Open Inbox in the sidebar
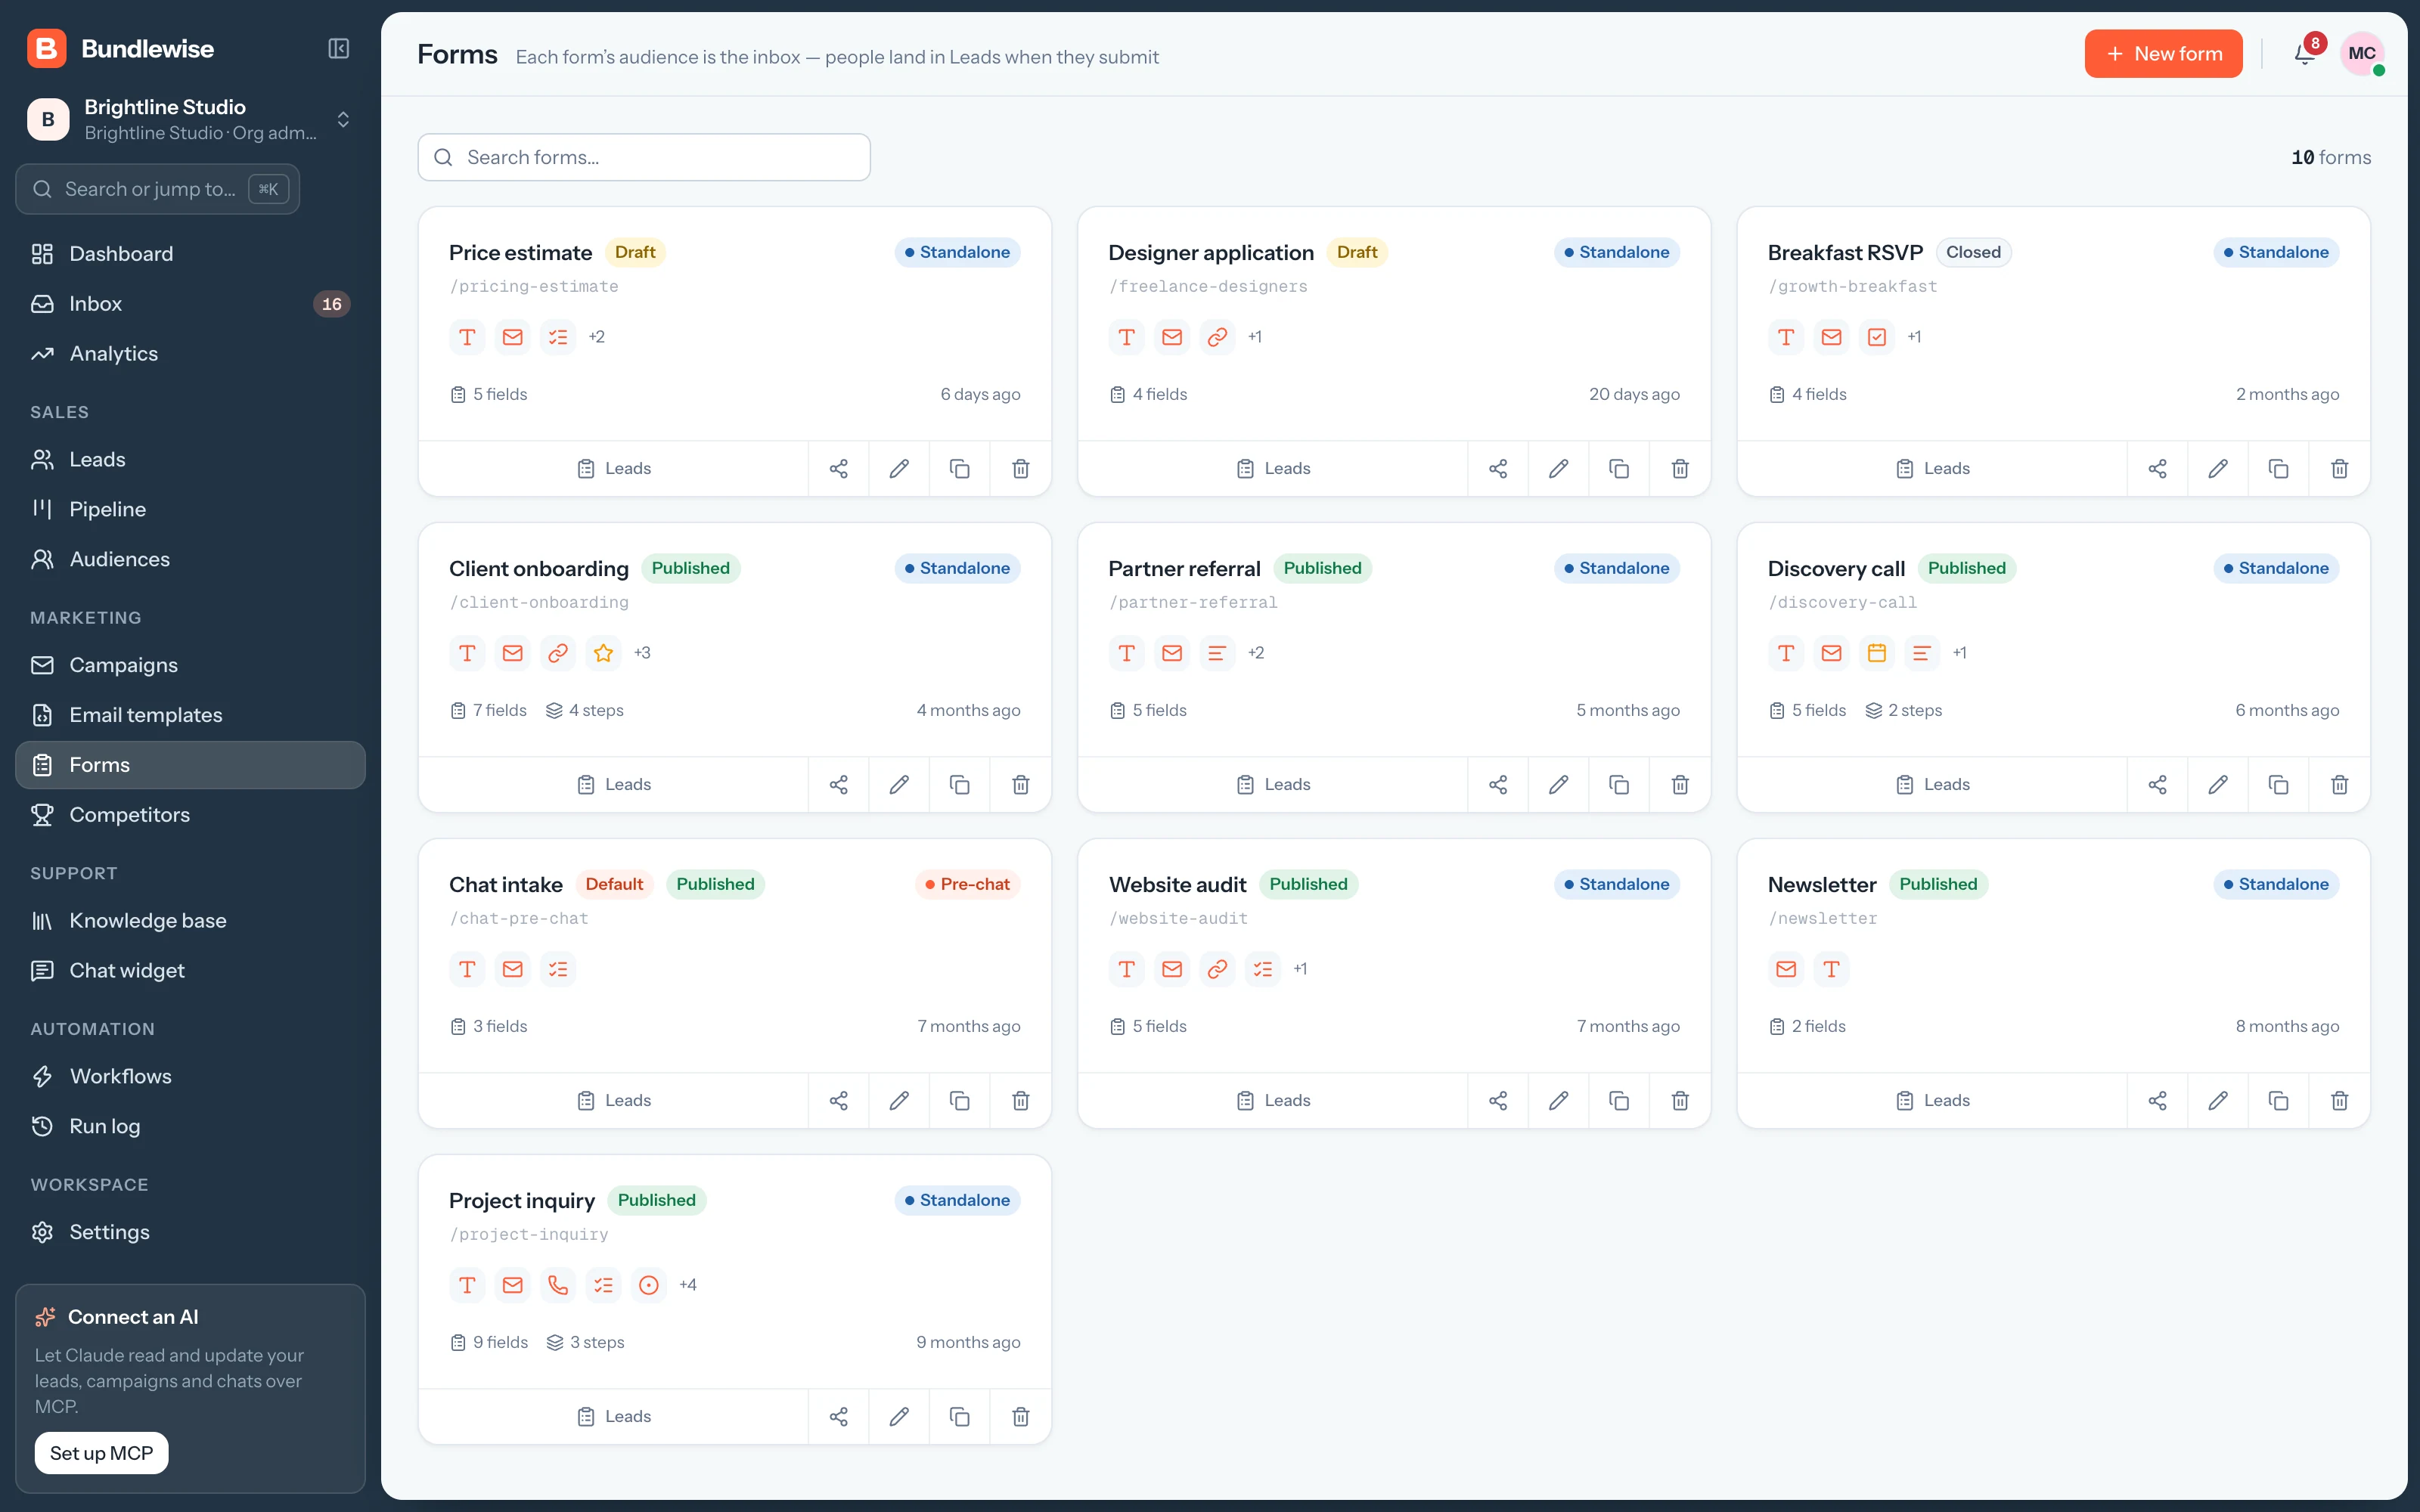The width and height of the screenshot is (2420, 1512). click(190, 304)
